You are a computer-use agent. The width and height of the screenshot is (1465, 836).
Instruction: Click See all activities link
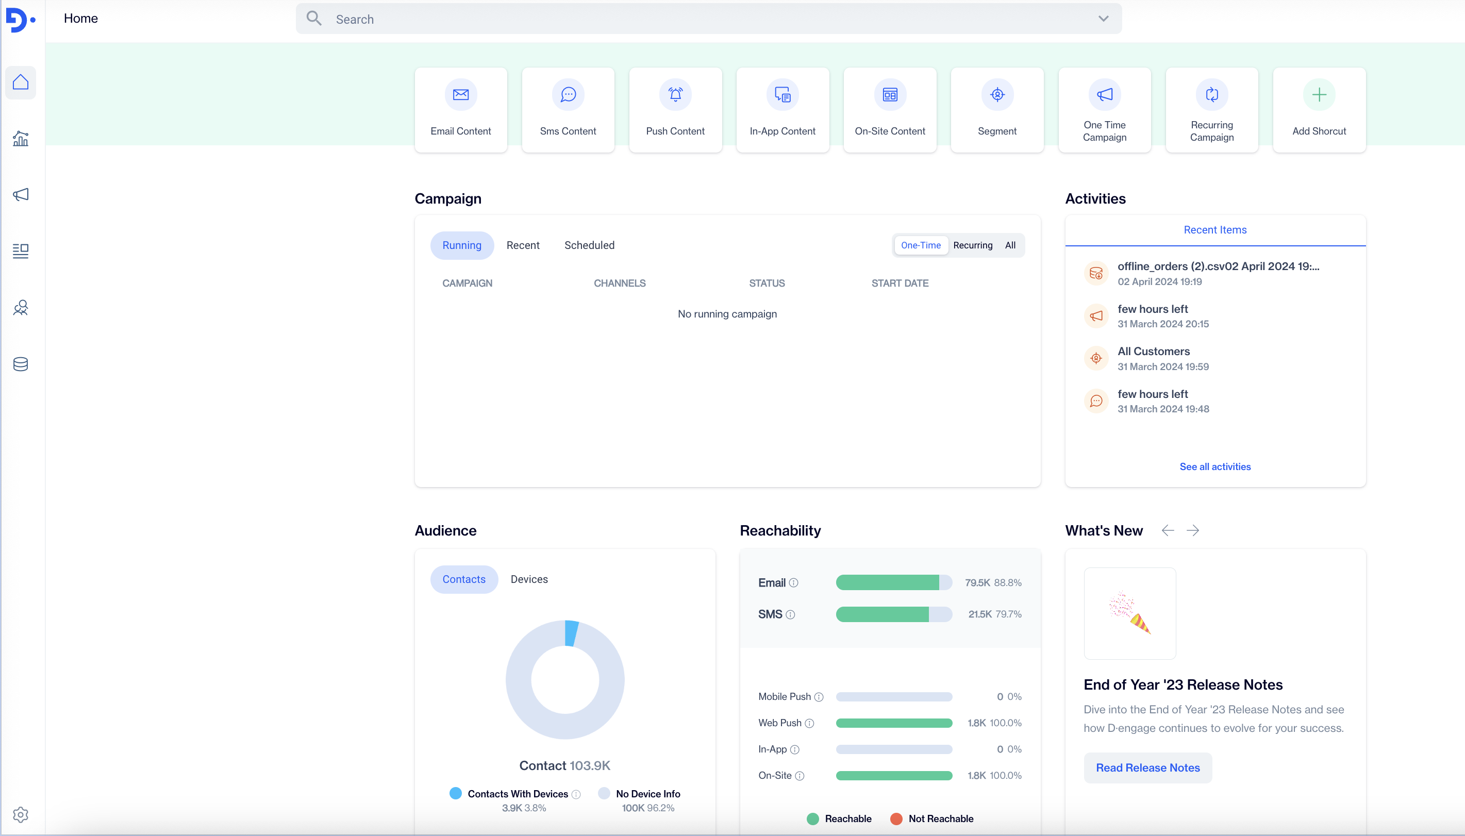[1214, 467]
